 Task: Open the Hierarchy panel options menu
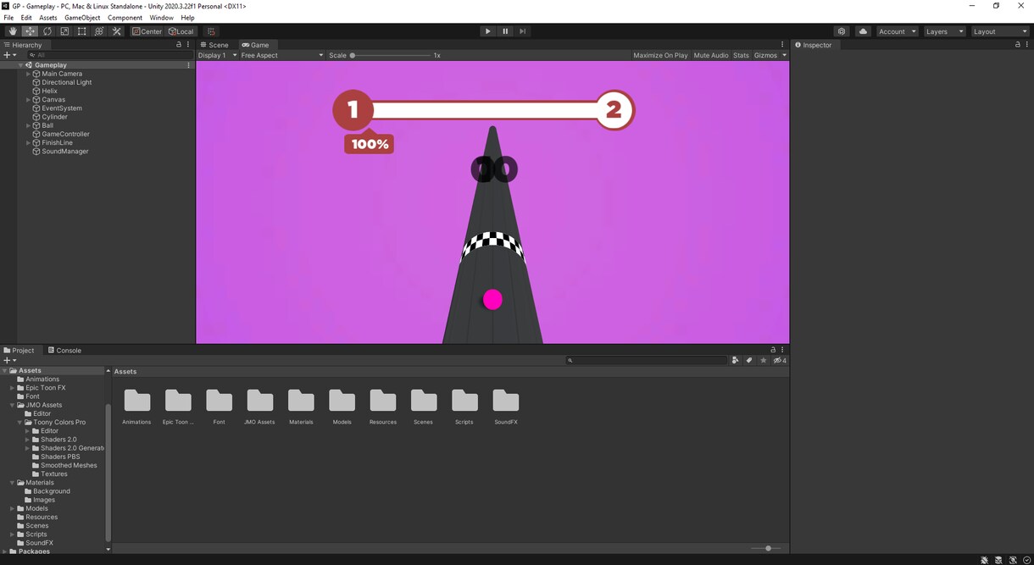(x=188, y=45)
